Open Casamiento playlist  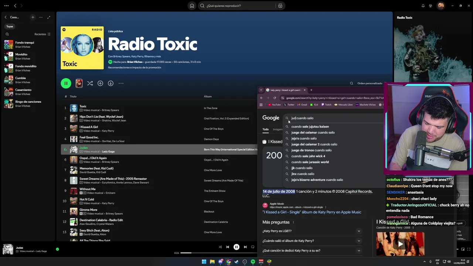28,92
